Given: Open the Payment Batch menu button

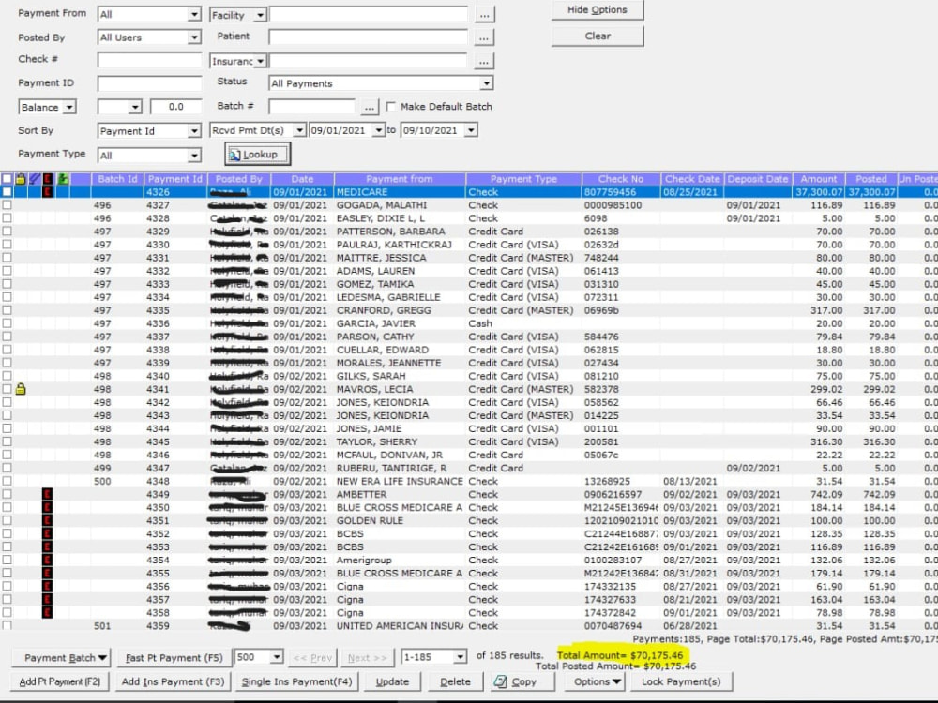Looking at the screenshot, I should click(x=60, y=658).
